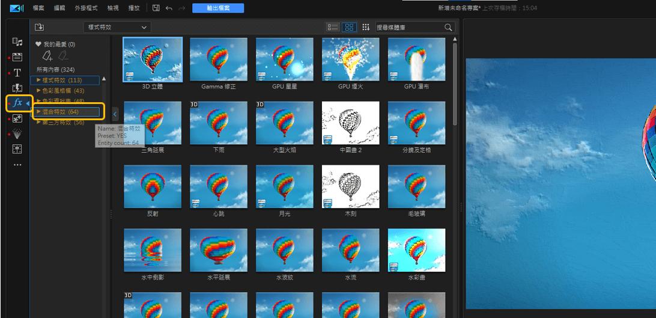656x318 pixels.
Task: Switch library to details list view
Action: click(333, 27)
